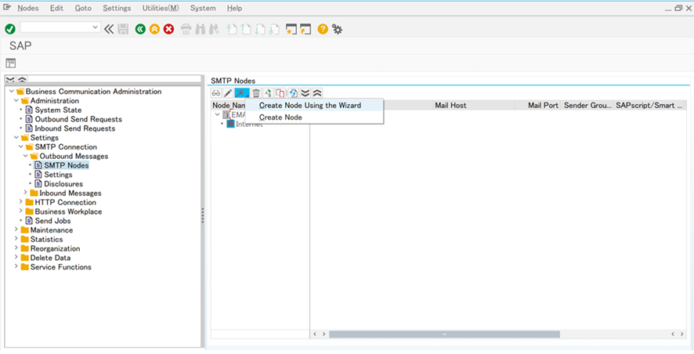The height and width of the screenshot is (354, 694).
Task: Open the Edit menu
Action: [x=56, y=8]
